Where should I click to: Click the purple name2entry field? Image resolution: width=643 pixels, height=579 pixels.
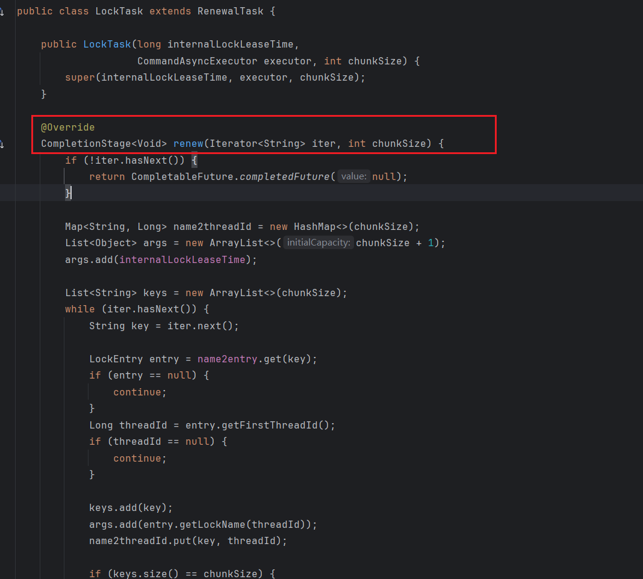(x=227, y=359)
